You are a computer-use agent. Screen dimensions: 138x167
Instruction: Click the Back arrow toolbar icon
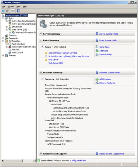click(3, 11)
